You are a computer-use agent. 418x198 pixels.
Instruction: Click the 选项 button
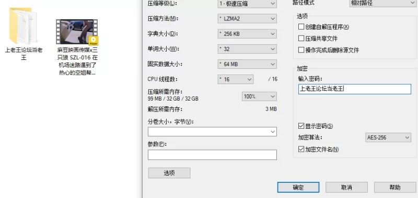[x=169, y=173]
